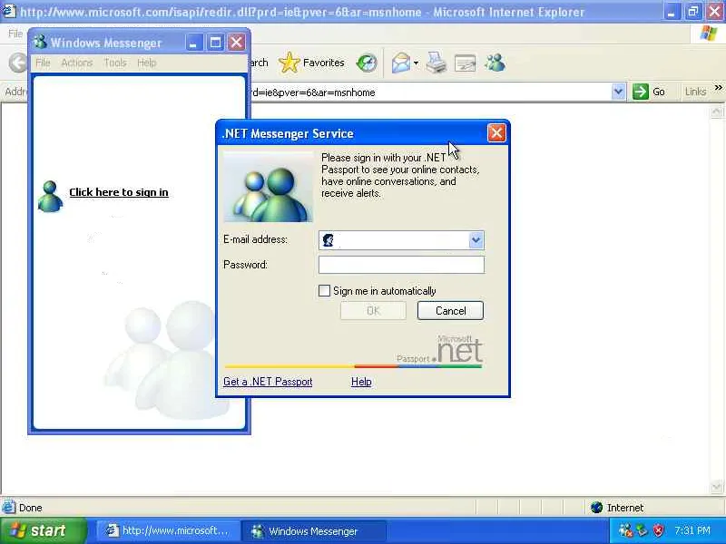Click the IE Back arrow button
726x544 pixels.
(x=18, y=63)
